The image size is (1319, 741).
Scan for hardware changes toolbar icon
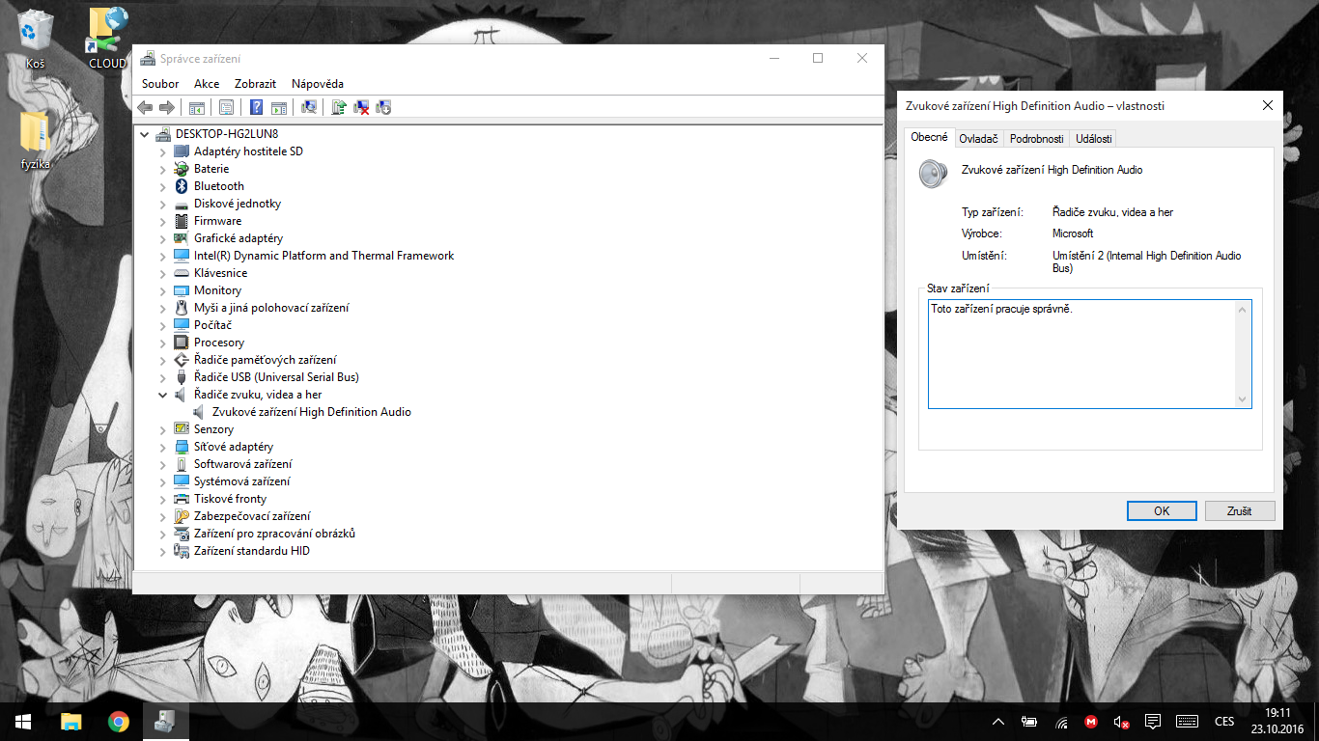click(x=309, y=107)
